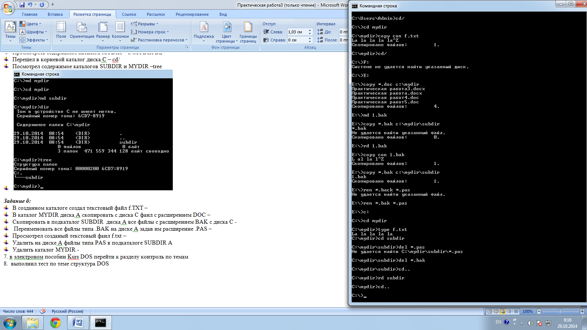Decrease the Справа indent with the down arrow
The image size is (587, 330).
[310, 41]
